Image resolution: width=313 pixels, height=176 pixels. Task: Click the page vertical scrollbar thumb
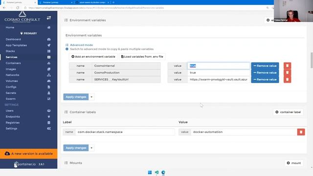312,61
